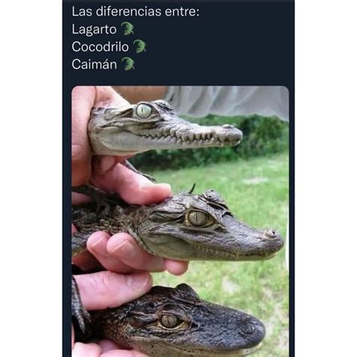This screenshot has height=357, width=357.
Task: Click the white fabric at photo's top right
Action: pos(226,100)
